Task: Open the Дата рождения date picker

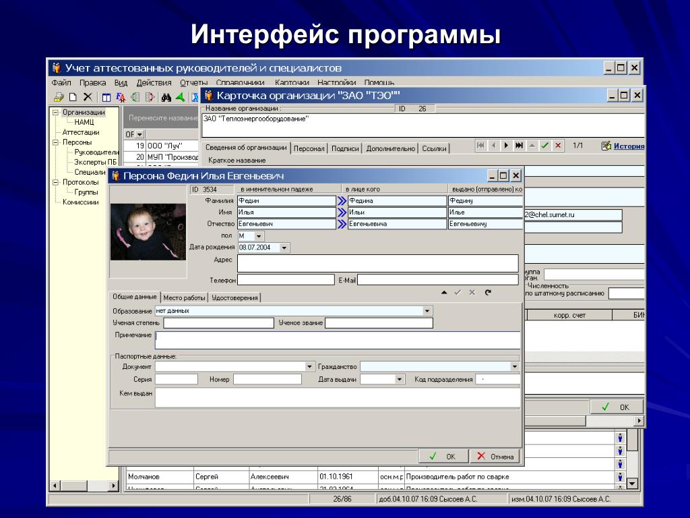Action: 284,248
